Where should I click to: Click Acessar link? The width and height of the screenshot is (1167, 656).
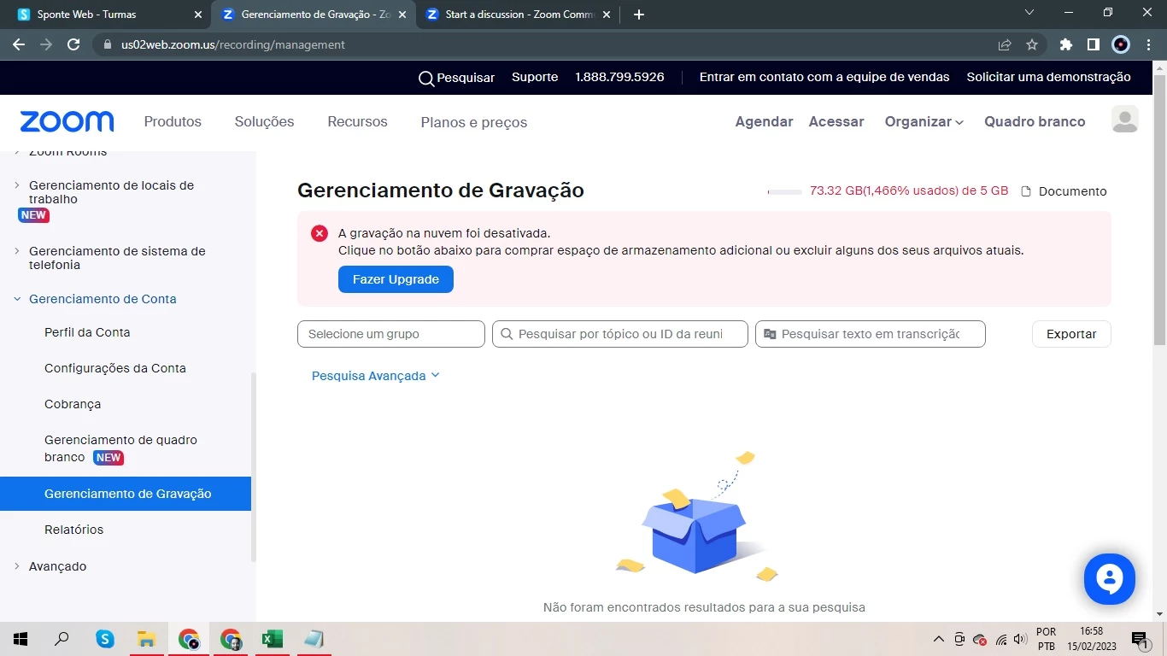(x=836, y=121)
